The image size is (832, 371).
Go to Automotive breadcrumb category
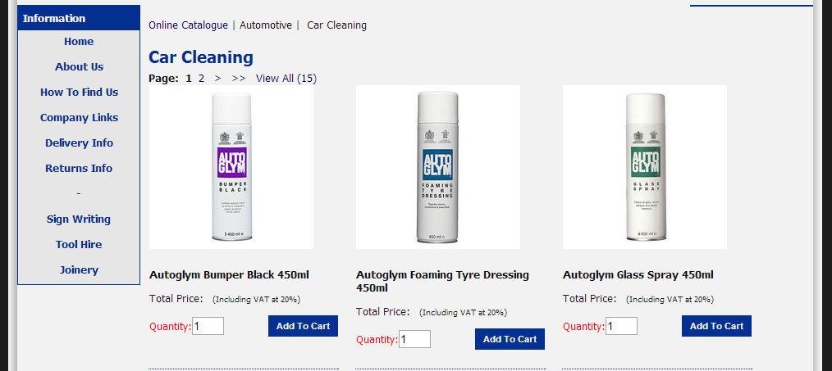click(x=265, y=25)
